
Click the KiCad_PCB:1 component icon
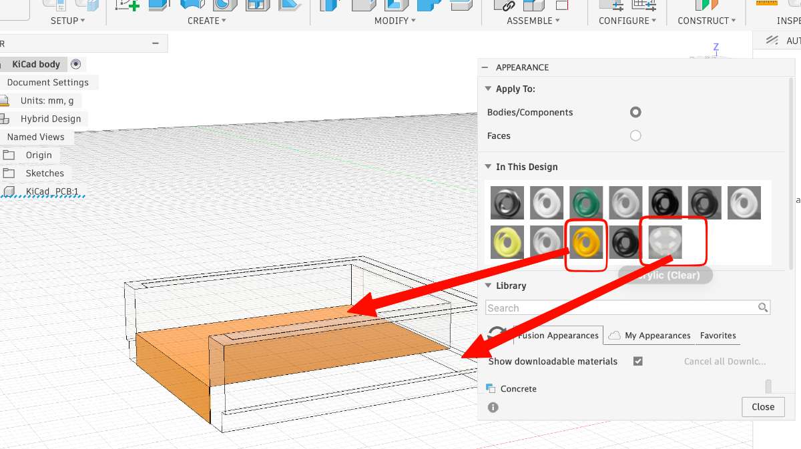pyautogui.click(x=9, y=191)
